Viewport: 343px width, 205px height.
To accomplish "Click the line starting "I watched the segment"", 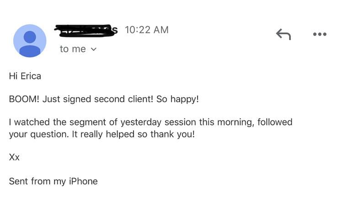I will [150, 122].
